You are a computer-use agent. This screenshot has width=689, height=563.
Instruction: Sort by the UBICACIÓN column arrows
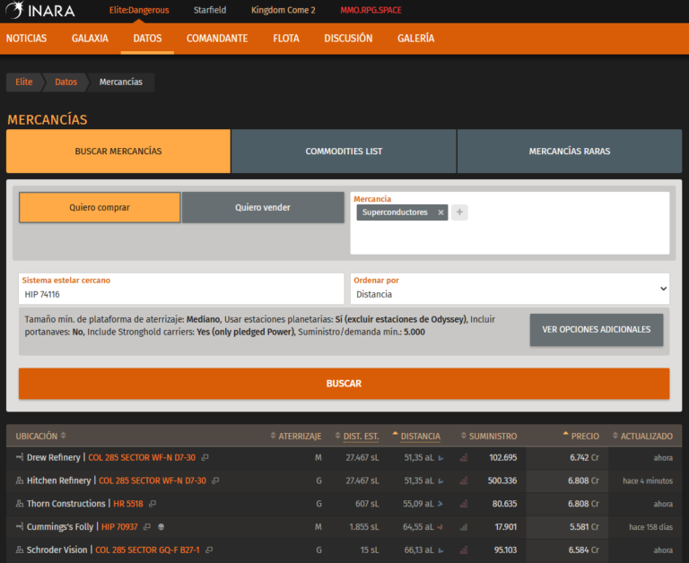click(x=64, y=436)
